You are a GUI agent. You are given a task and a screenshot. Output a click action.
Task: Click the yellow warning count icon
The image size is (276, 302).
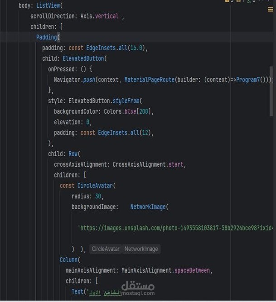[x=227, y=1]
